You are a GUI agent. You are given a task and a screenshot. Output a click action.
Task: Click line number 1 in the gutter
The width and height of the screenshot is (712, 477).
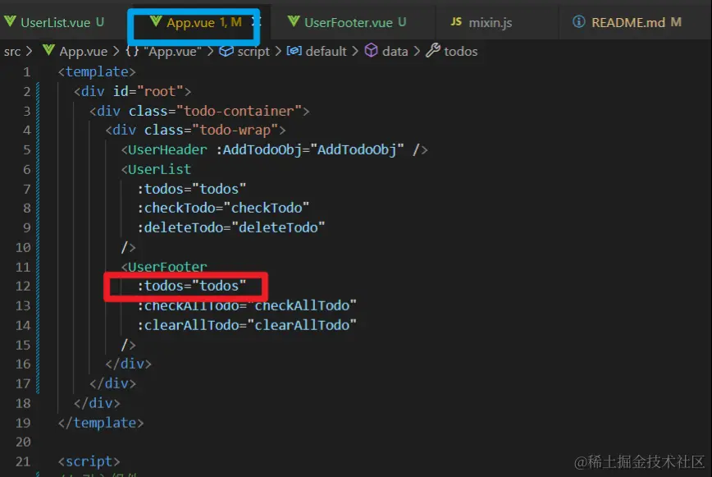27,71
